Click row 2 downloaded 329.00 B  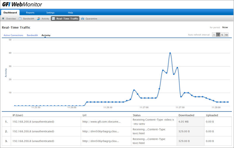pyautogui.click(x=184, y=131)
